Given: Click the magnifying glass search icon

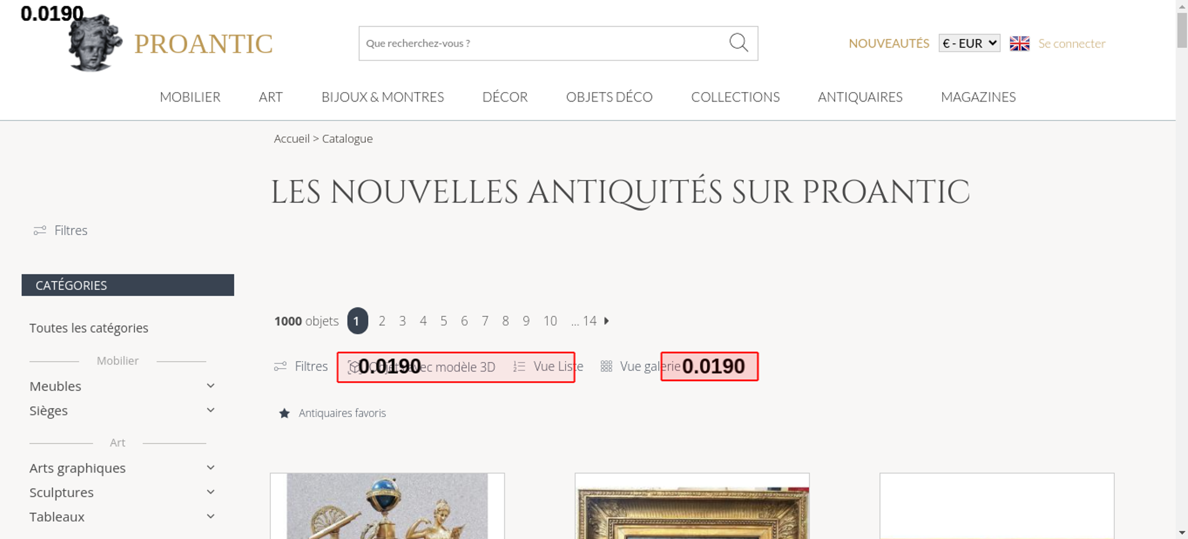Looking at the screenshot, I should point(738,43).
